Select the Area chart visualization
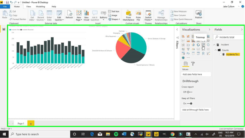 point(188,41)
